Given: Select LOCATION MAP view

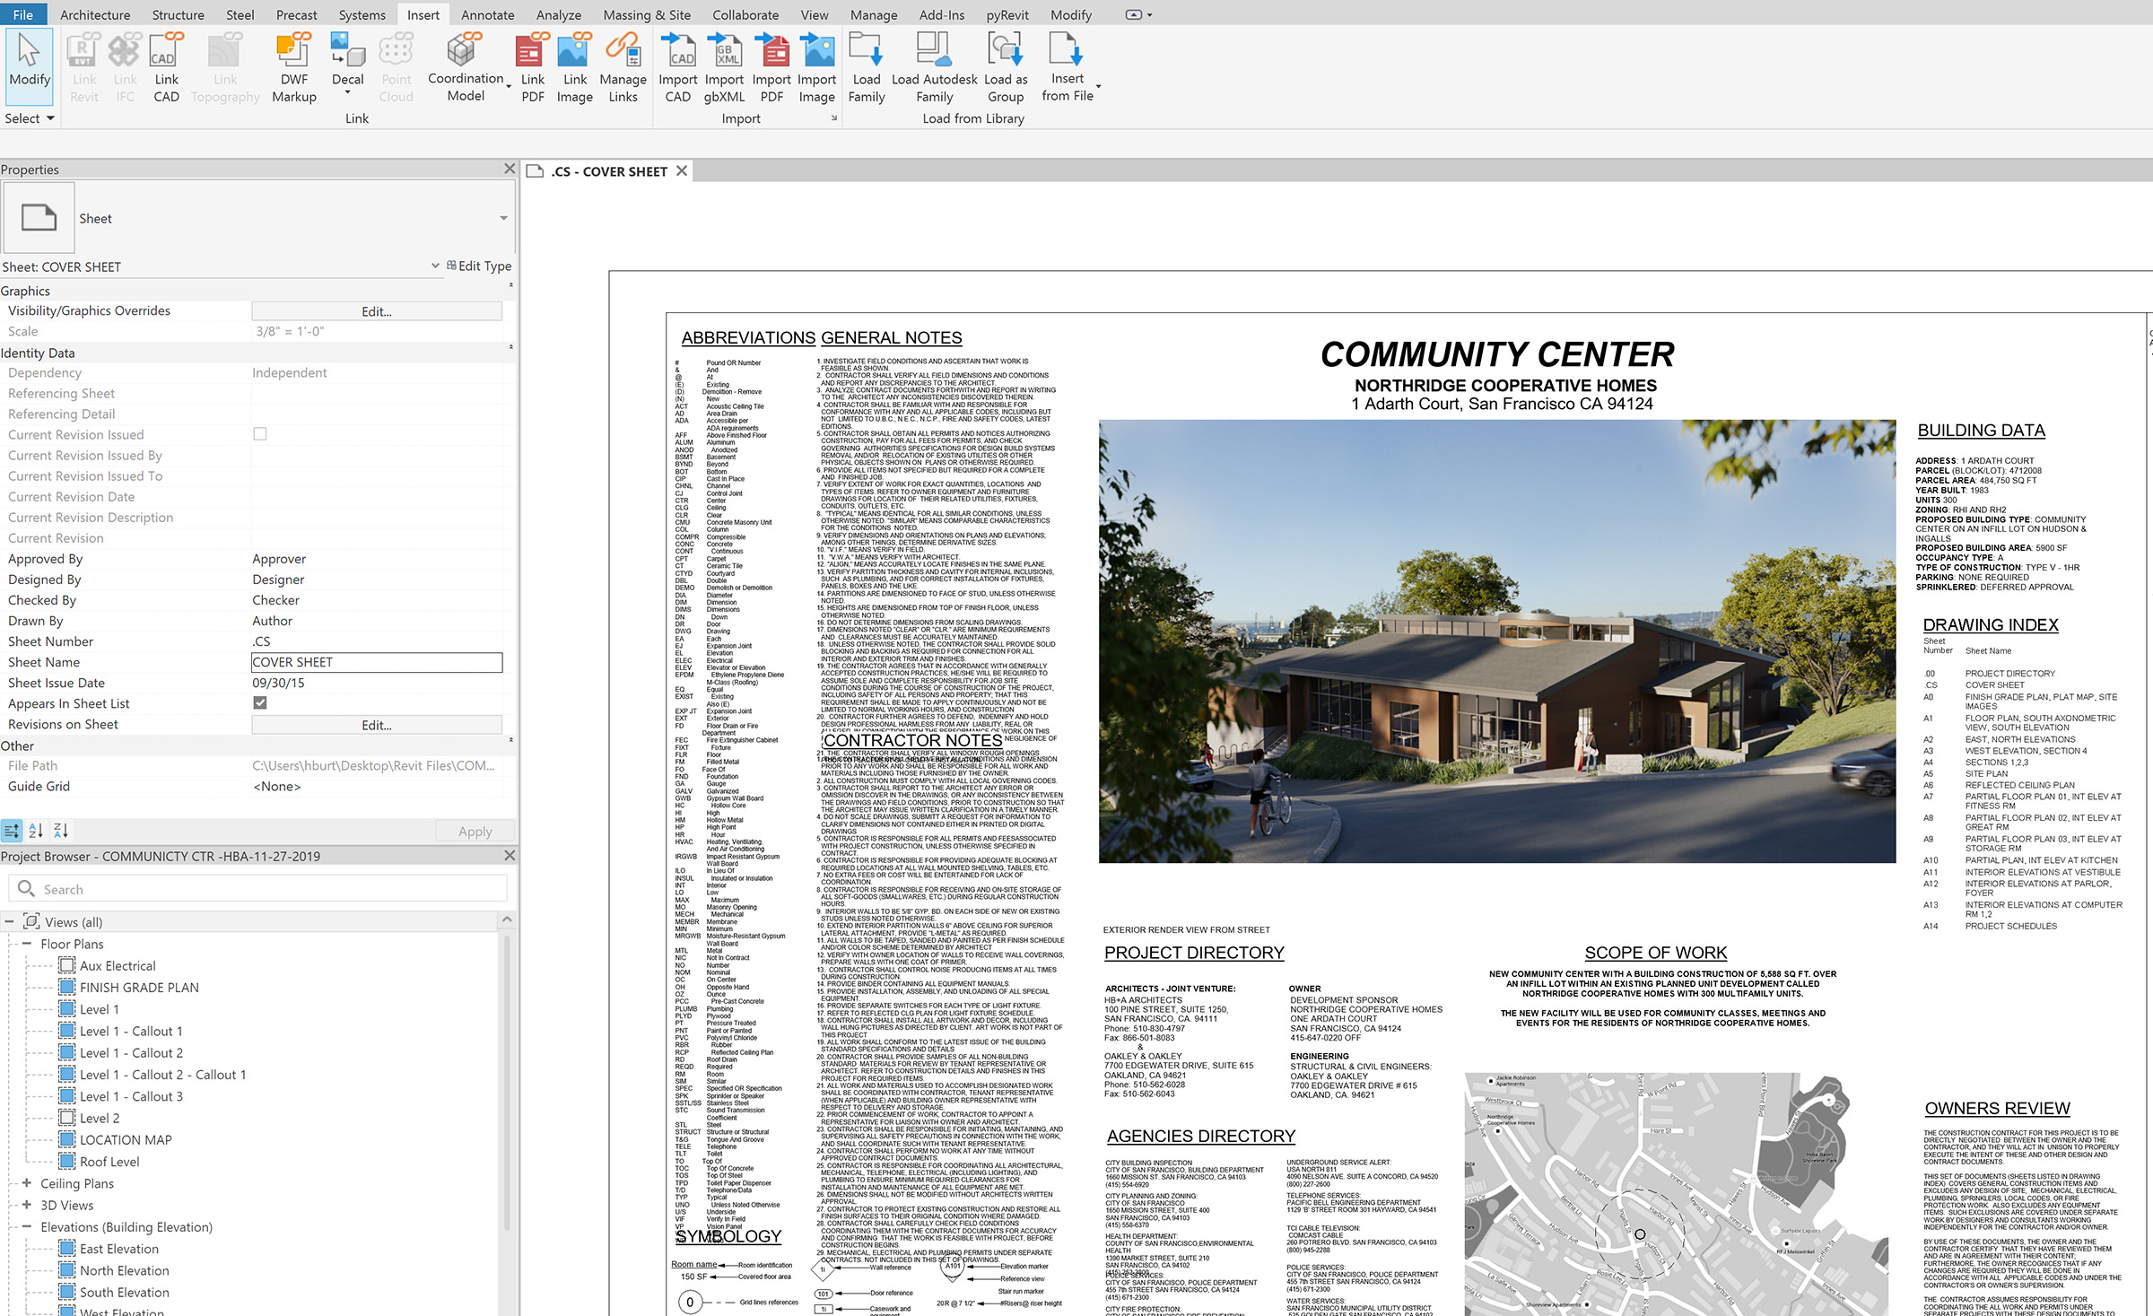Looking at the screenshot, I should coord(126,1140).
